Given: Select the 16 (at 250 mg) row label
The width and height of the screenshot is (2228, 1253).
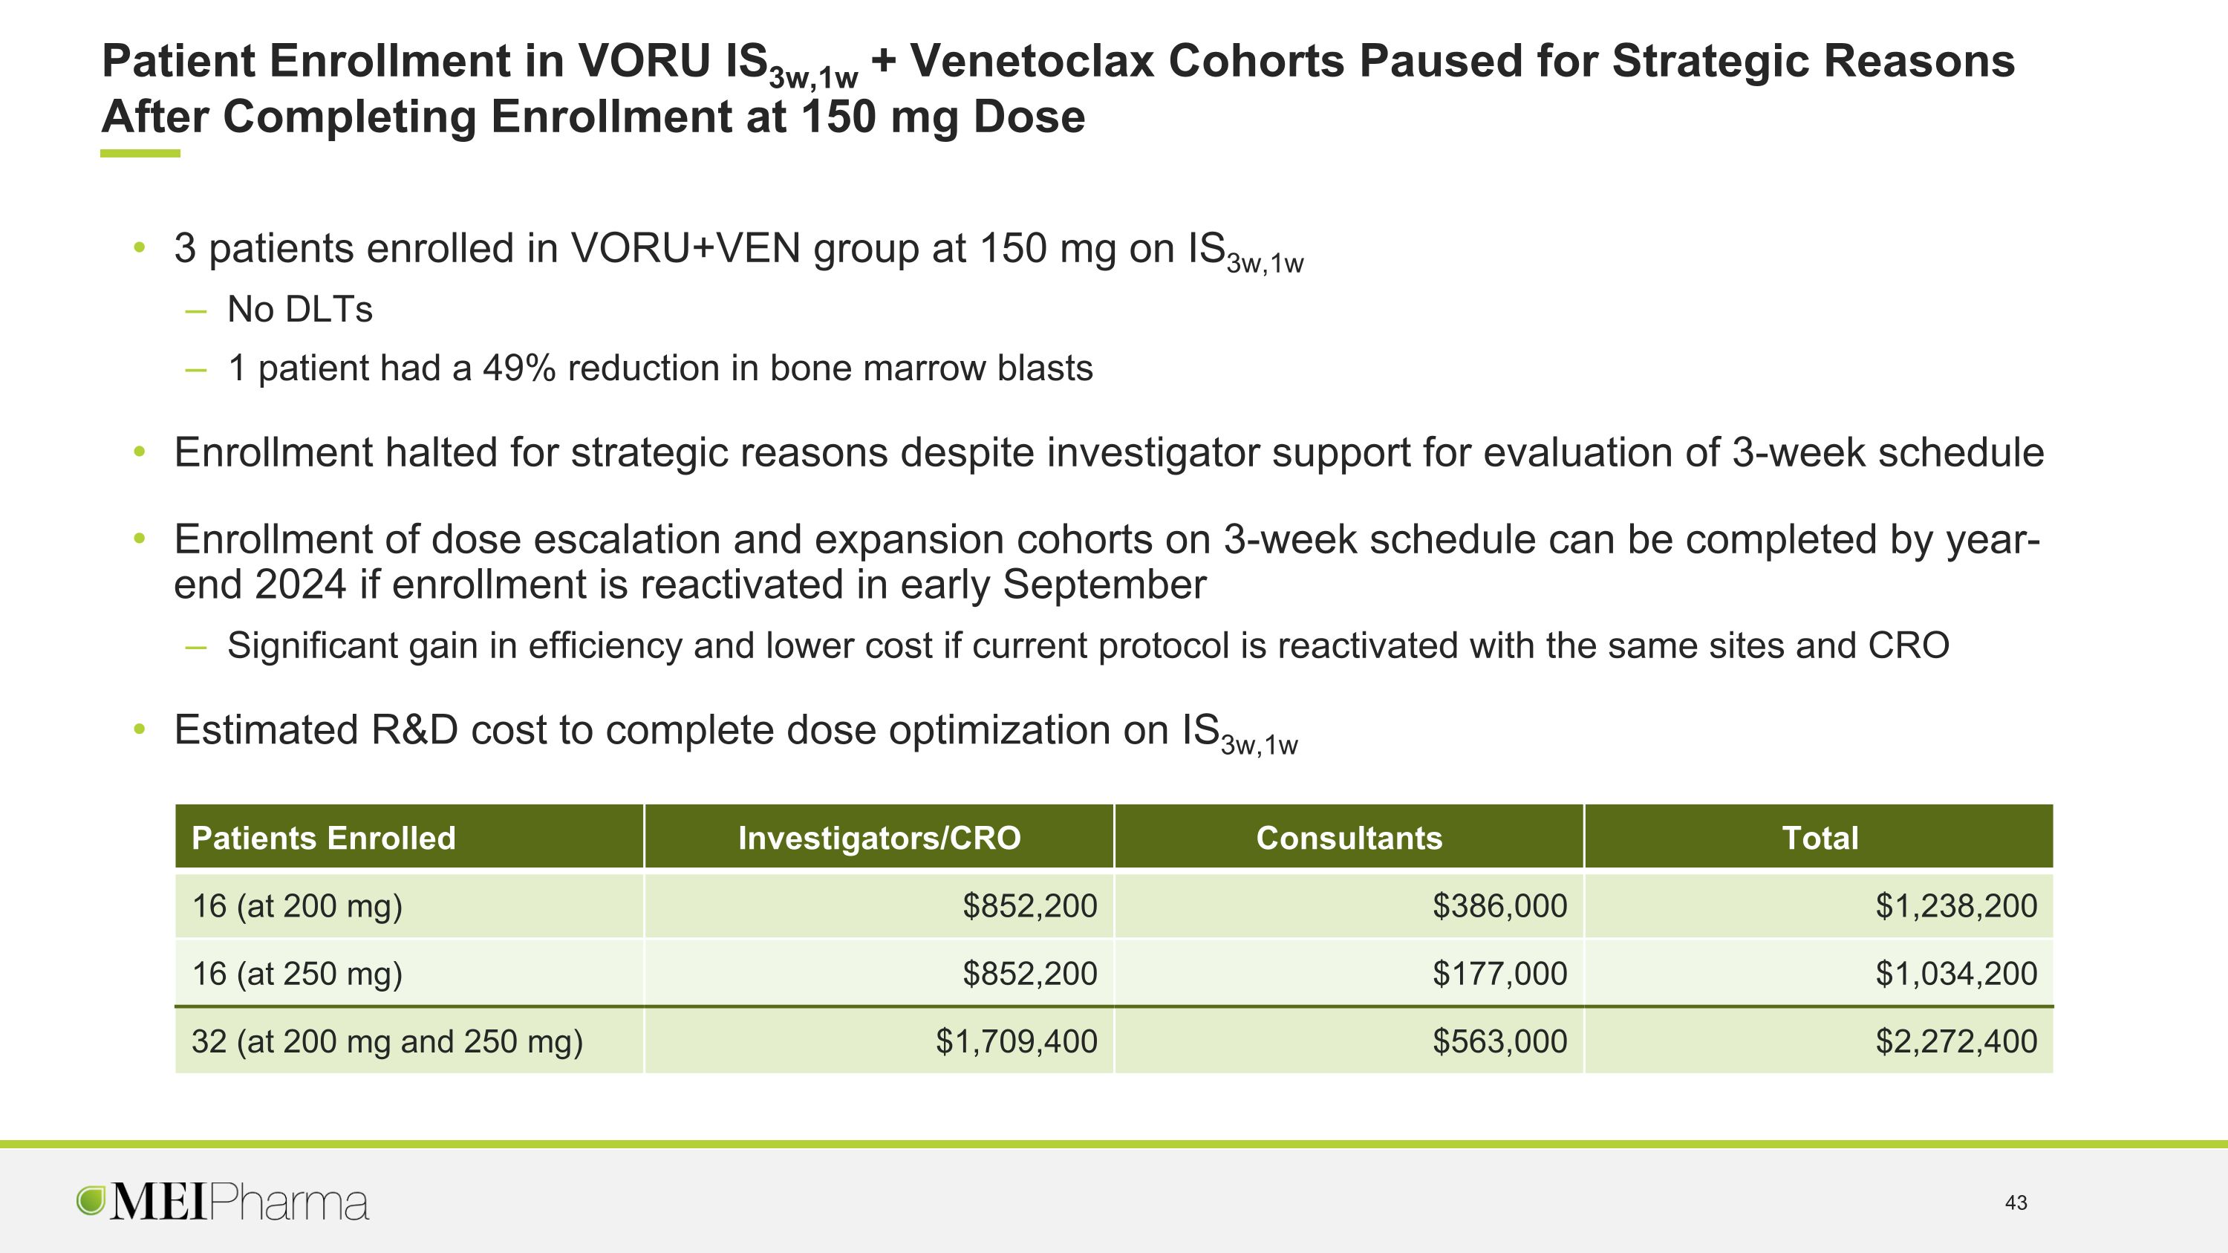Looking at the screenshot, I should click(296, 974).
